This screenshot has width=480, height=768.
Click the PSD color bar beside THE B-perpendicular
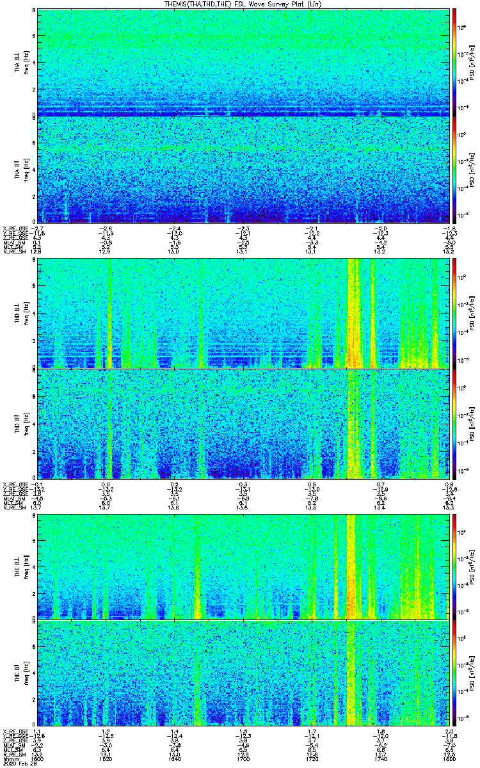click(x=454, y=566)
